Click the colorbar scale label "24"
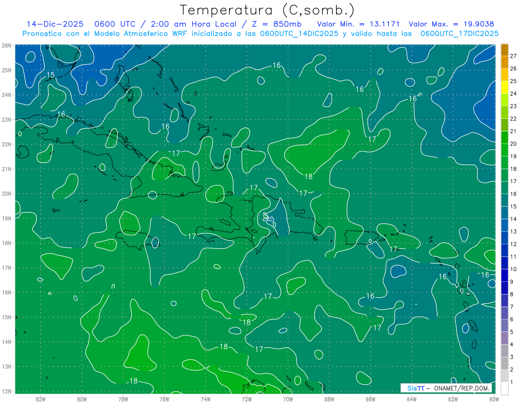525x405 pixels. (x=514, y=93)
